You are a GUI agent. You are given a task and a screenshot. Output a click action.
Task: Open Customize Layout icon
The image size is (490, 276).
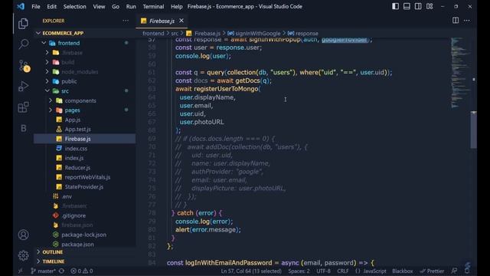pos(430,6)
